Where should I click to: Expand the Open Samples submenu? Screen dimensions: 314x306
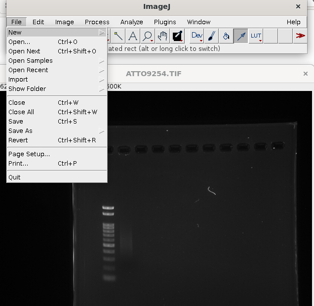[x=57, y=61]
